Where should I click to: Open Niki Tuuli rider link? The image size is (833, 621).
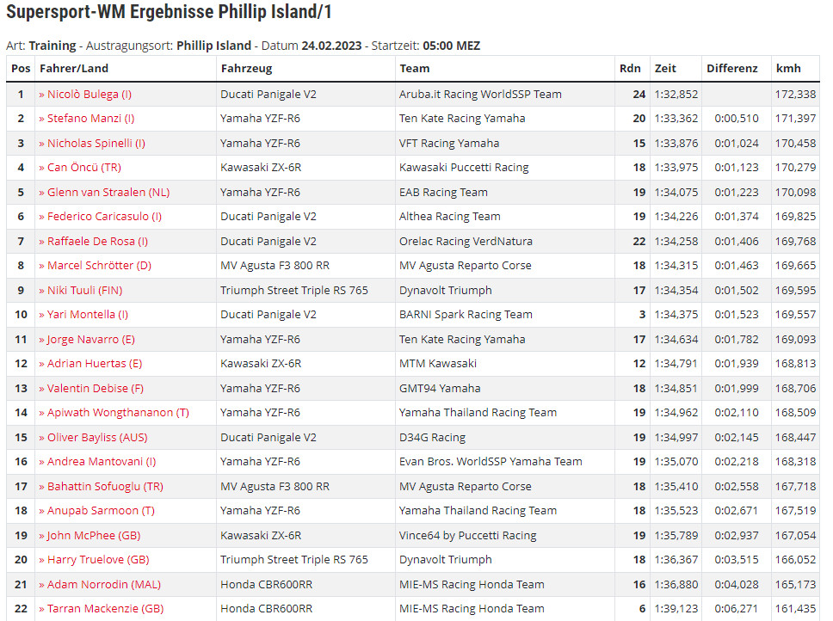click(84, 291)
